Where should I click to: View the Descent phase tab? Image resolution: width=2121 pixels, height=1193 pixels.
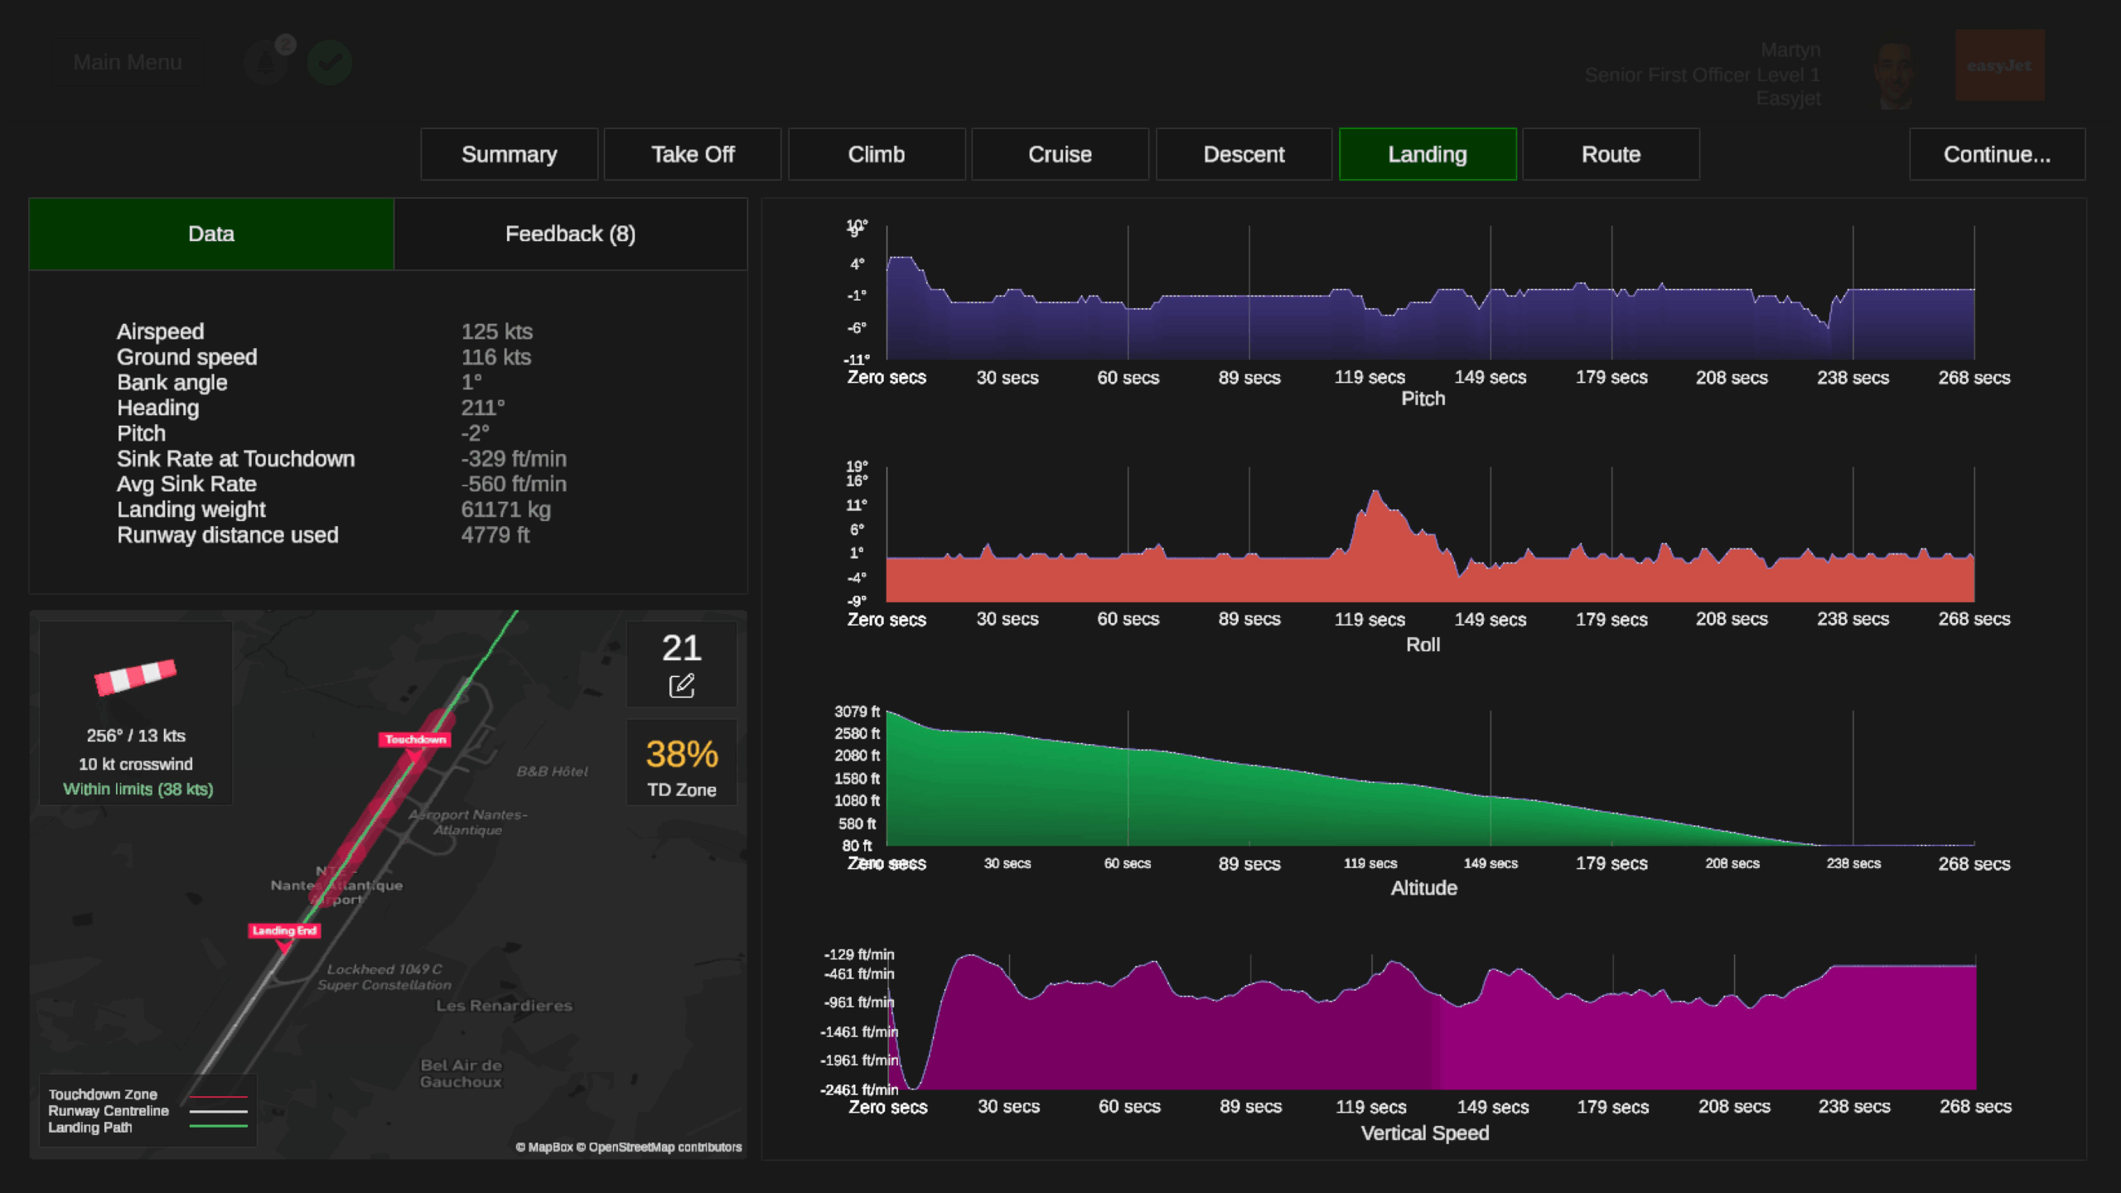(1244, 155)
